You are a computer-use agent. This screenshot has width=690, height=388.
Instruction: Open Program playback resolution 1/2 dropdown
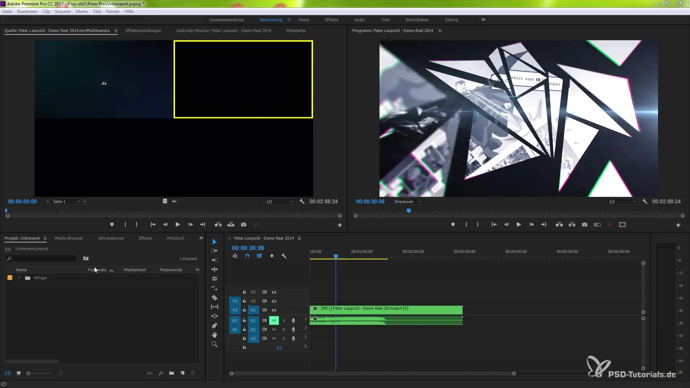pyautogui.click(x=622, y=202)
